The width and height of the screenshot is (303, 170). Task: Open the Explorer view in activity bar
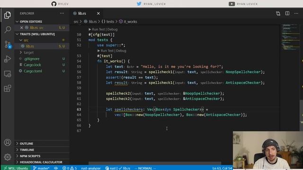[x=8, y=15]
